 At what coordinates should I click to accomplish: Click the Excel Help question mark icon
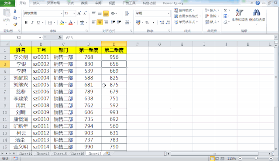pos(258,3)
